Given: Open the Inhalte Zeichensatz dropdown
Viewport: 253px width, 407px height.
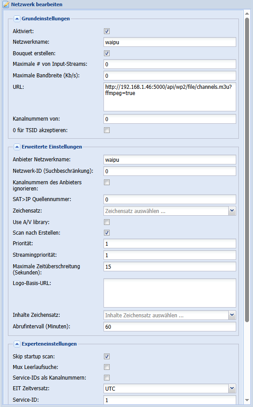Looking at the screenshot, I should [x=232, y=315].
